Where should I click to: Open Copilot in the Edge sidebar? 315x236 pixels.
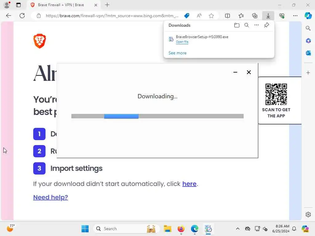(x=308, y=16)
